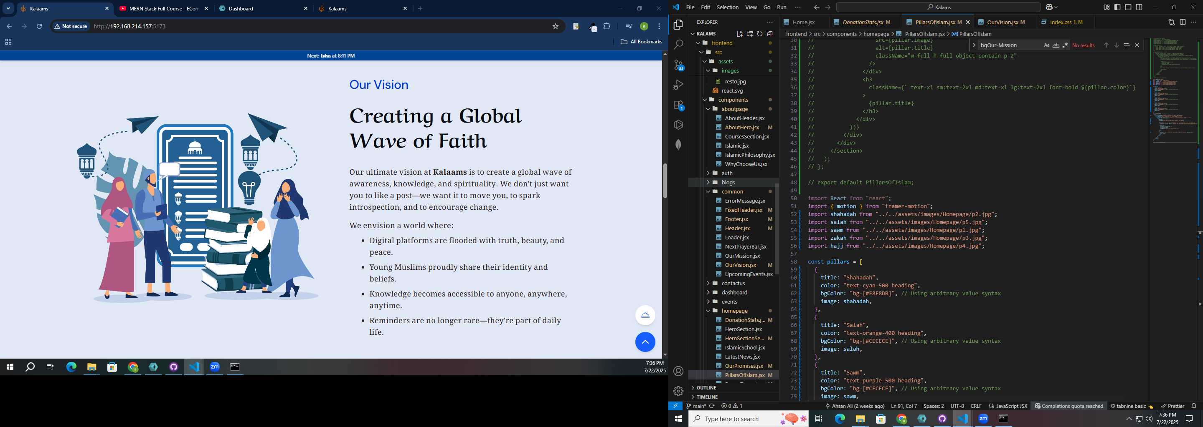Click New Folder icon in Explorer header

point(749,33)
